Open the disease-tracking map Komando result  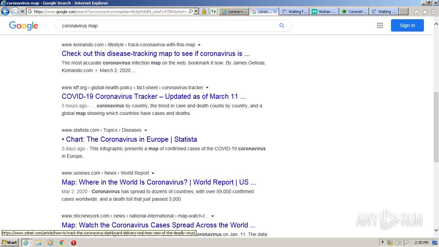[x=156, y=54]
